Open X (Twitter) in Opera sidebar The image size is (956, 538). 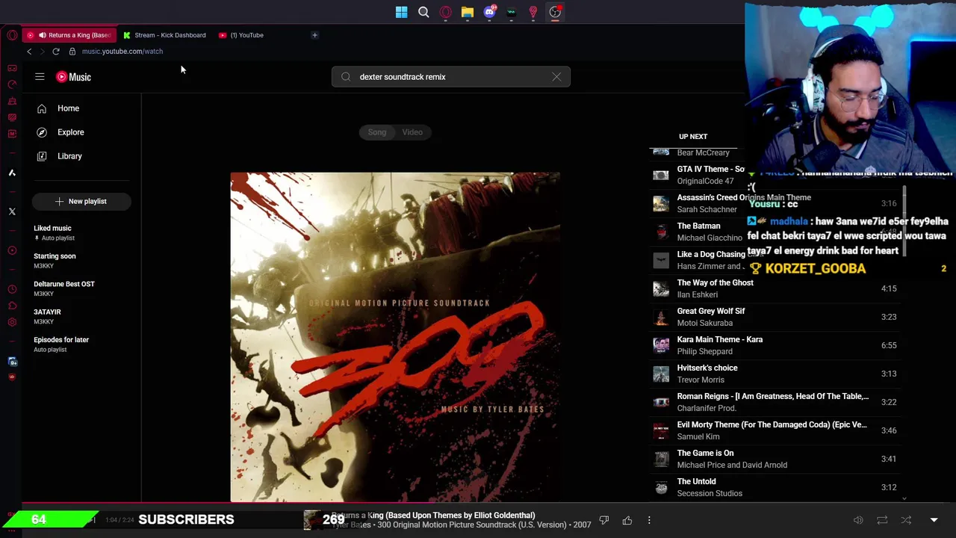12,211
